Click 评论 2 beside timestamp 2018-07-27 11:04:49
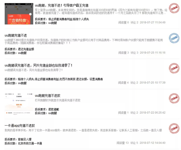 [x=134, y=22]
